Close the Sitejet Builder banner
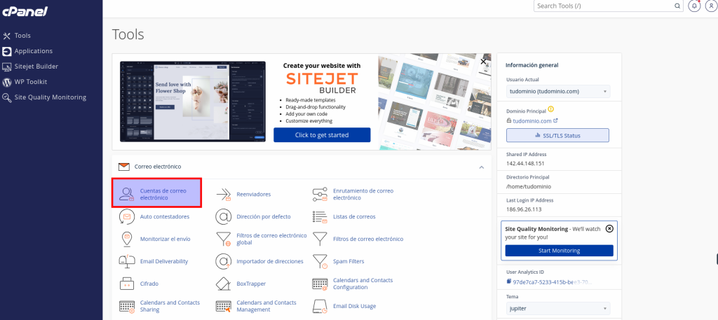This screenshot has height=320, width=718. click(482, 62)
